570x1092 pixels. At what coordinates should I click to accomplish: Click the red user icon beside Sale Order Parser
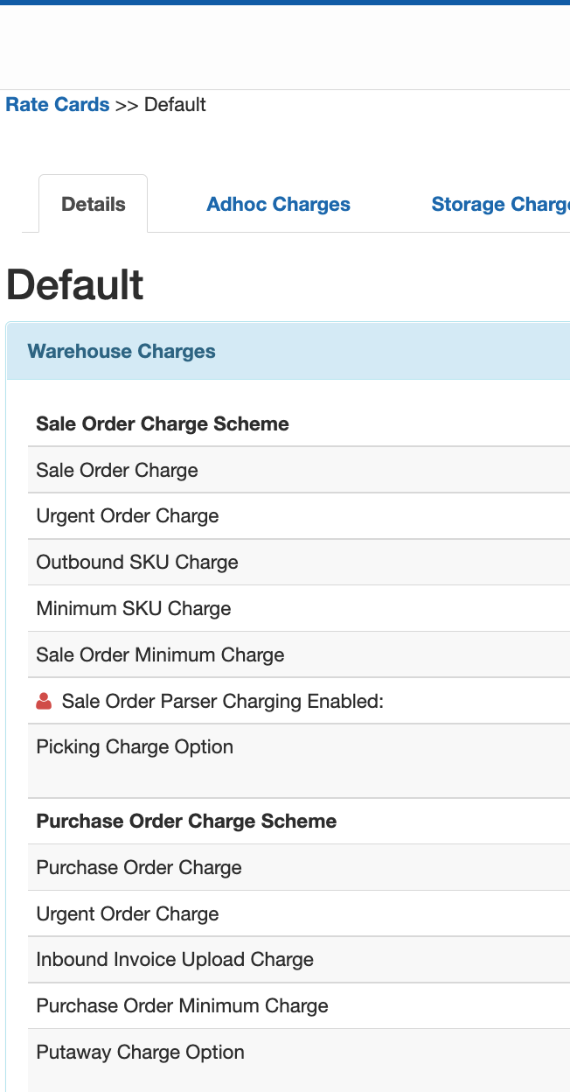click(44, 702)
